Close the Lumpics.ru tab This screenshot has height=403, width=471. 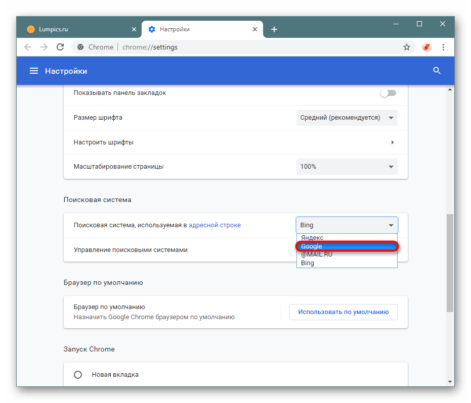click(134, 29)
